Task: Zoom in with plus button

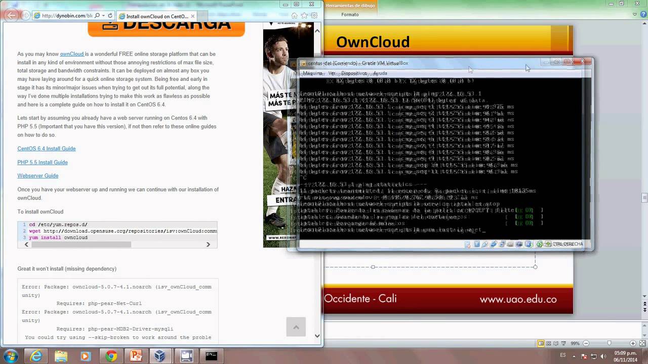Action: (633, 343)
